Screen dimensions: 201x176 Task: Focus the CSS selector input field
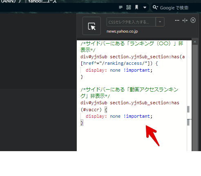click(x=131, y=22)
